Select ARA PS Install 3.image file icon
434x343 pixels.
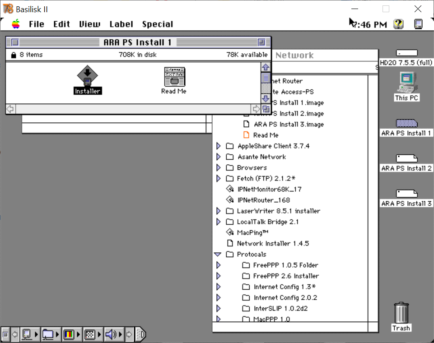tap(246, 124)
